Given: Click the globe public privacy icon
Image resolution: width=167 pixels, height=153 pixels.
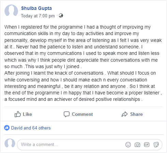Looking at the screenshot, I should [61, 16].
